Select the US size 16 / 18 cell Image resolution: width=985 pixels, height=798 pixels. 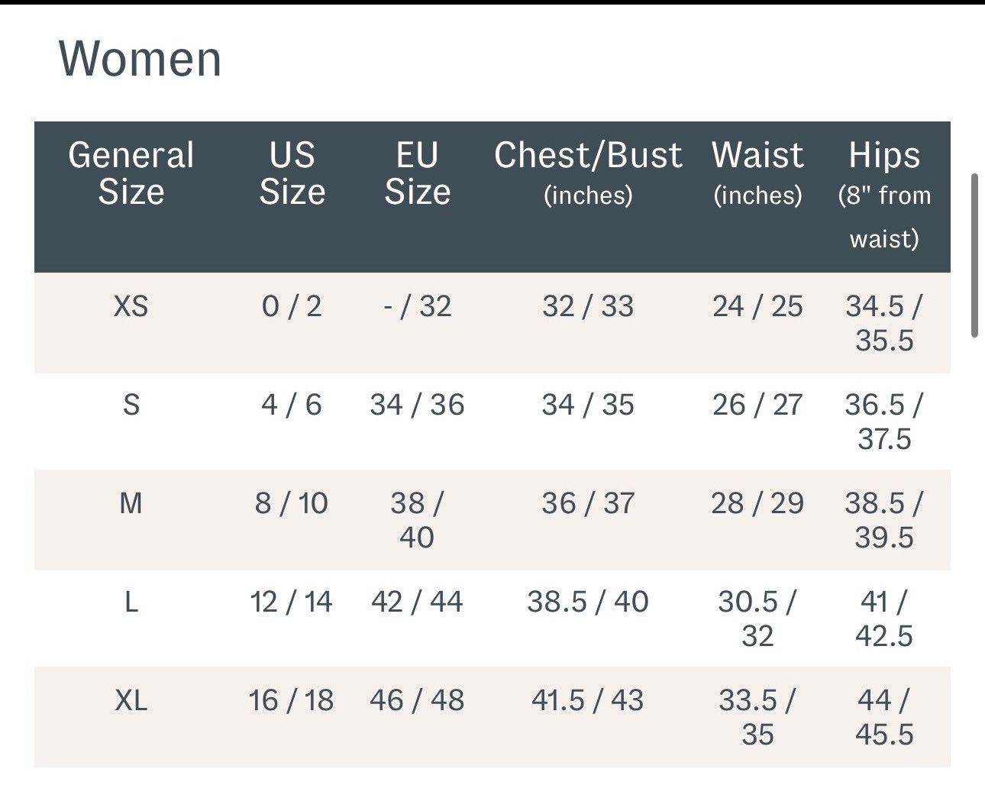click(x=292, y=701)
